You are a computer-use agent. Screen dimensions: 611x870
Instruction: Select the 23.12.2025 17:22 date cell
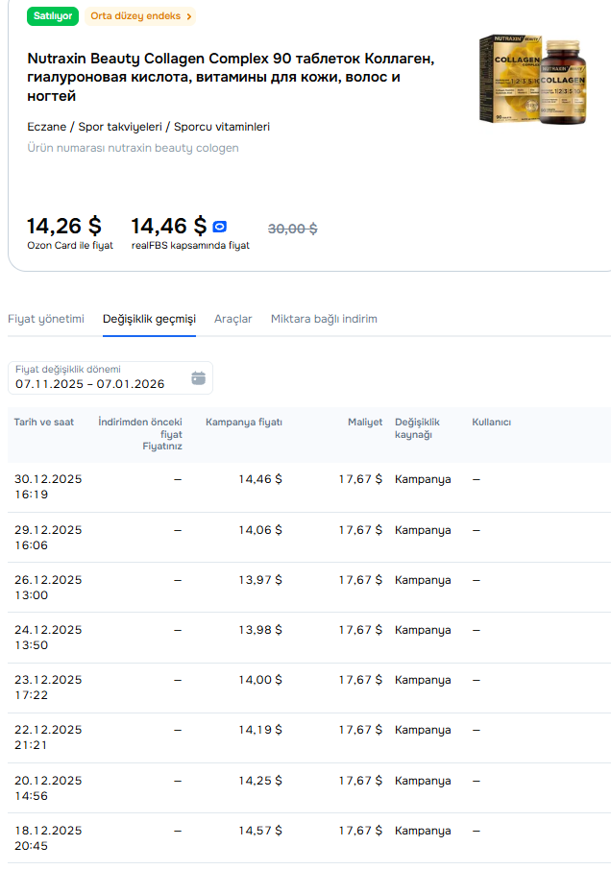pyautogui.click(x=48, y=688)
